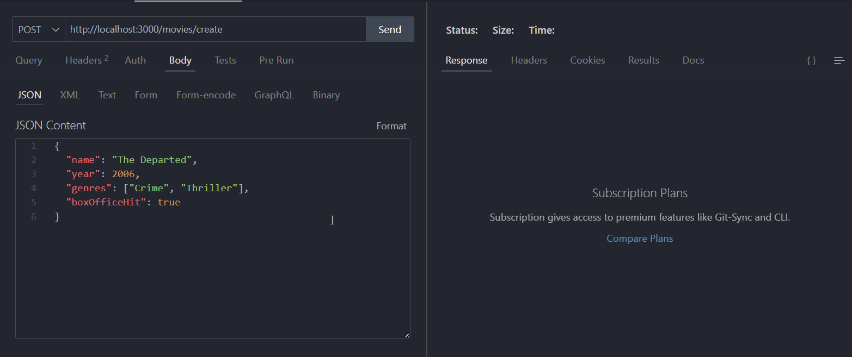Switch body type to XML
The width and height of the screenshot is (852, 357).
point(70,95)
